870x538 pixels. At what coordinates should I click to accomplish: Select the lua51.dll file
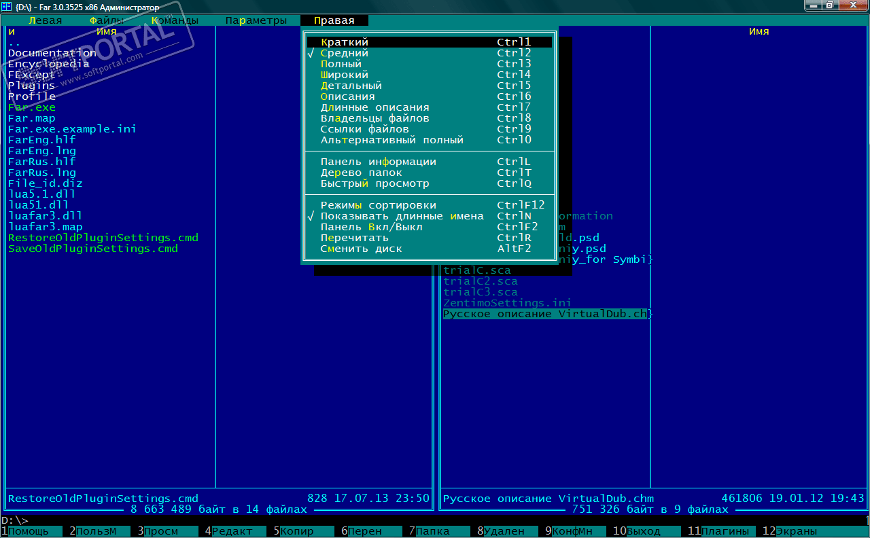pyautogui.click(x=39, y=205)
